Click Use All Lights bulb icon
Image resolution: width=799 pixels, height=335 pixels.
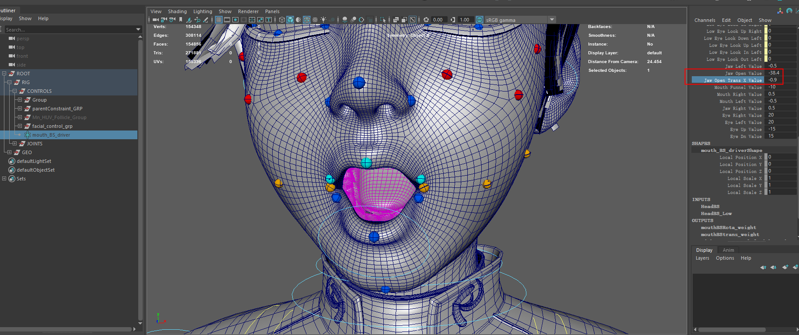(323, 20)
